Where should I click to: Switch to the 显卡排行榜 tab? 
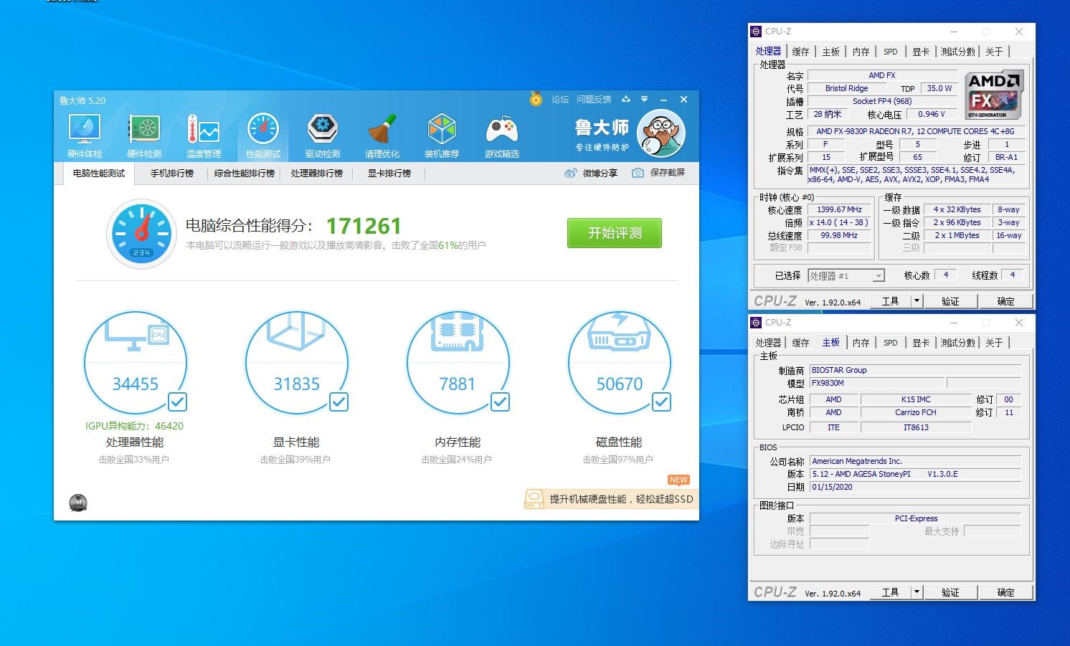click(x=389, y=174)
